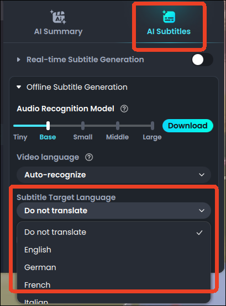Click the Base slider handle
226x306 pixels.
coord(48,126)
